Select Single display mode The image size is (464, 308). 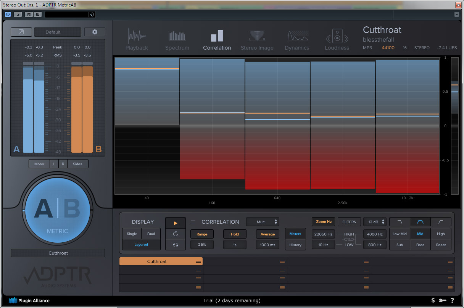tap(132, 234)
